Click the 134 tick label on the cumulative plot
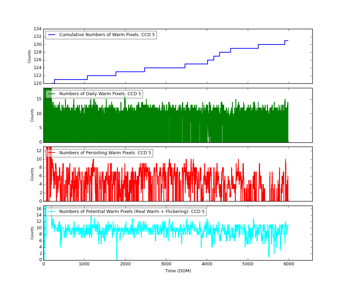The height and width of the screenshot is (289, 347). pos(37,29)
